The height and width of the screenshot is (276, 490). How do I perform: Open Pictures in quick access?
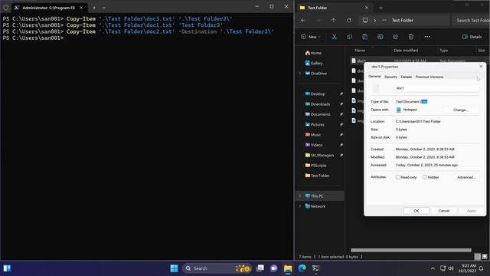[x=315, y=124]
